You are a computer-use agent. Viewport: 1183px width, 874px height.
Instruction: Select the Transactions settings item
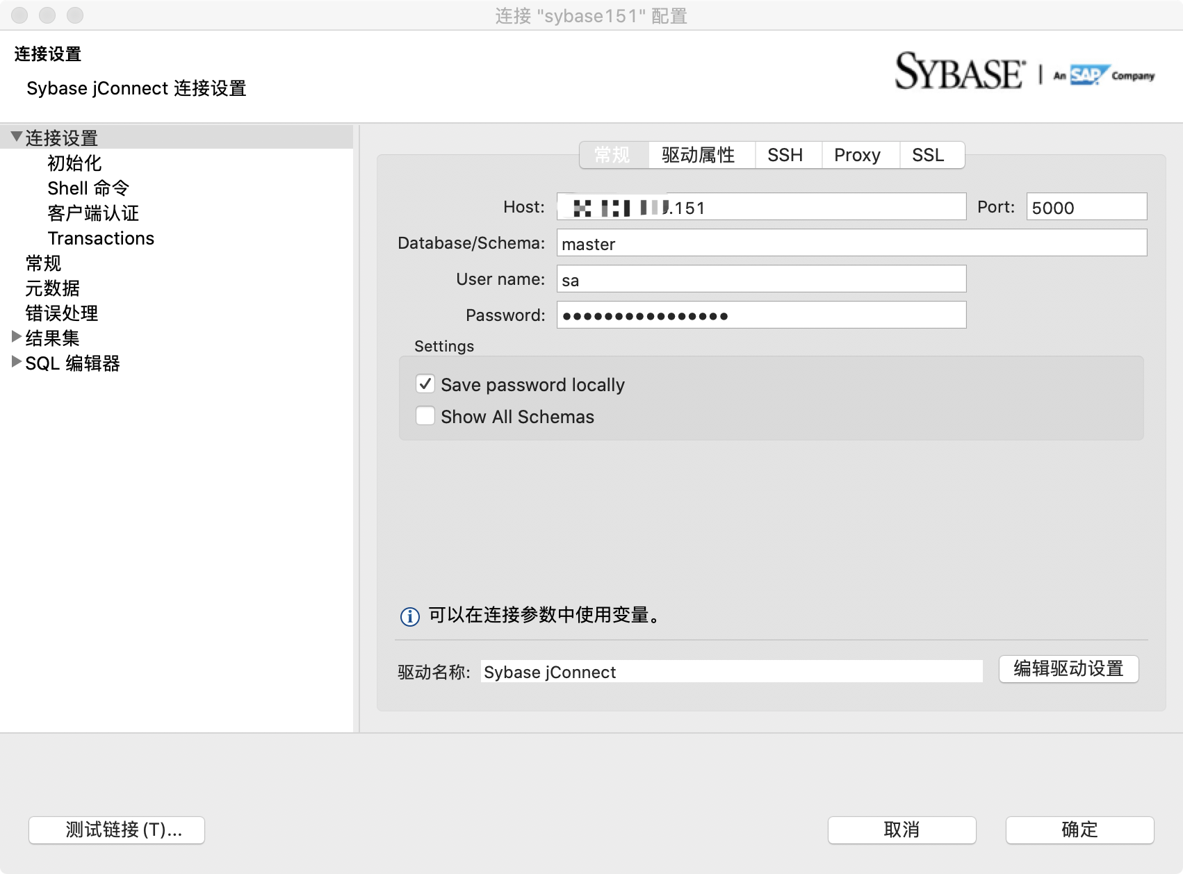101,238
